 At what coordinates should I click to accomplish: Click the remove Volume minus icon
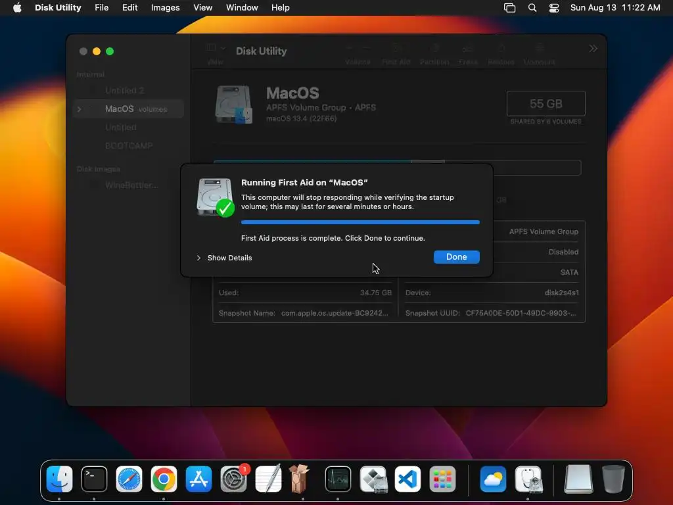pos(365,48)
